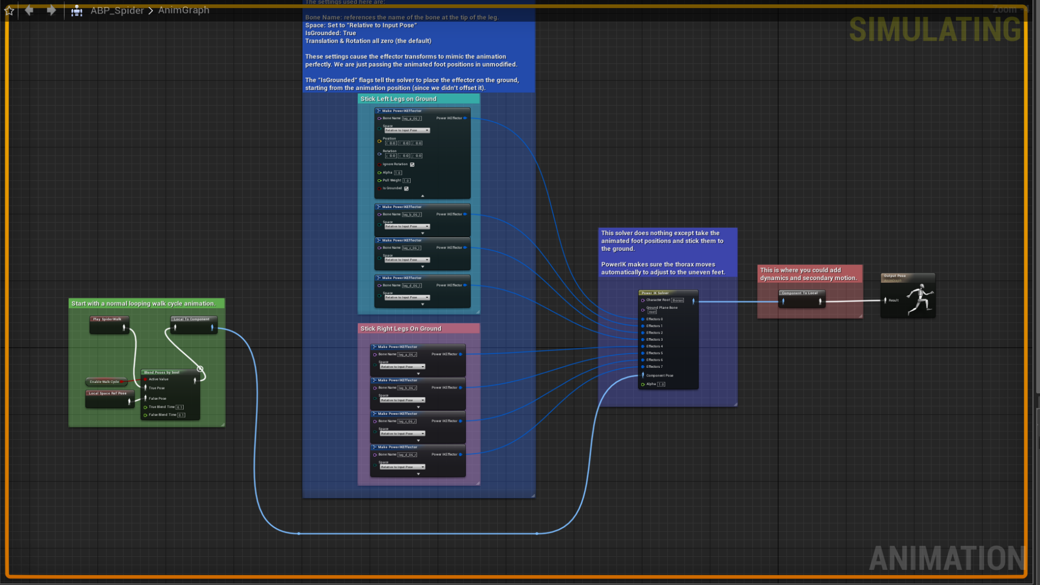
Task: Open ABP_Spider in the breadcrumb
Action: pos(117,10)
